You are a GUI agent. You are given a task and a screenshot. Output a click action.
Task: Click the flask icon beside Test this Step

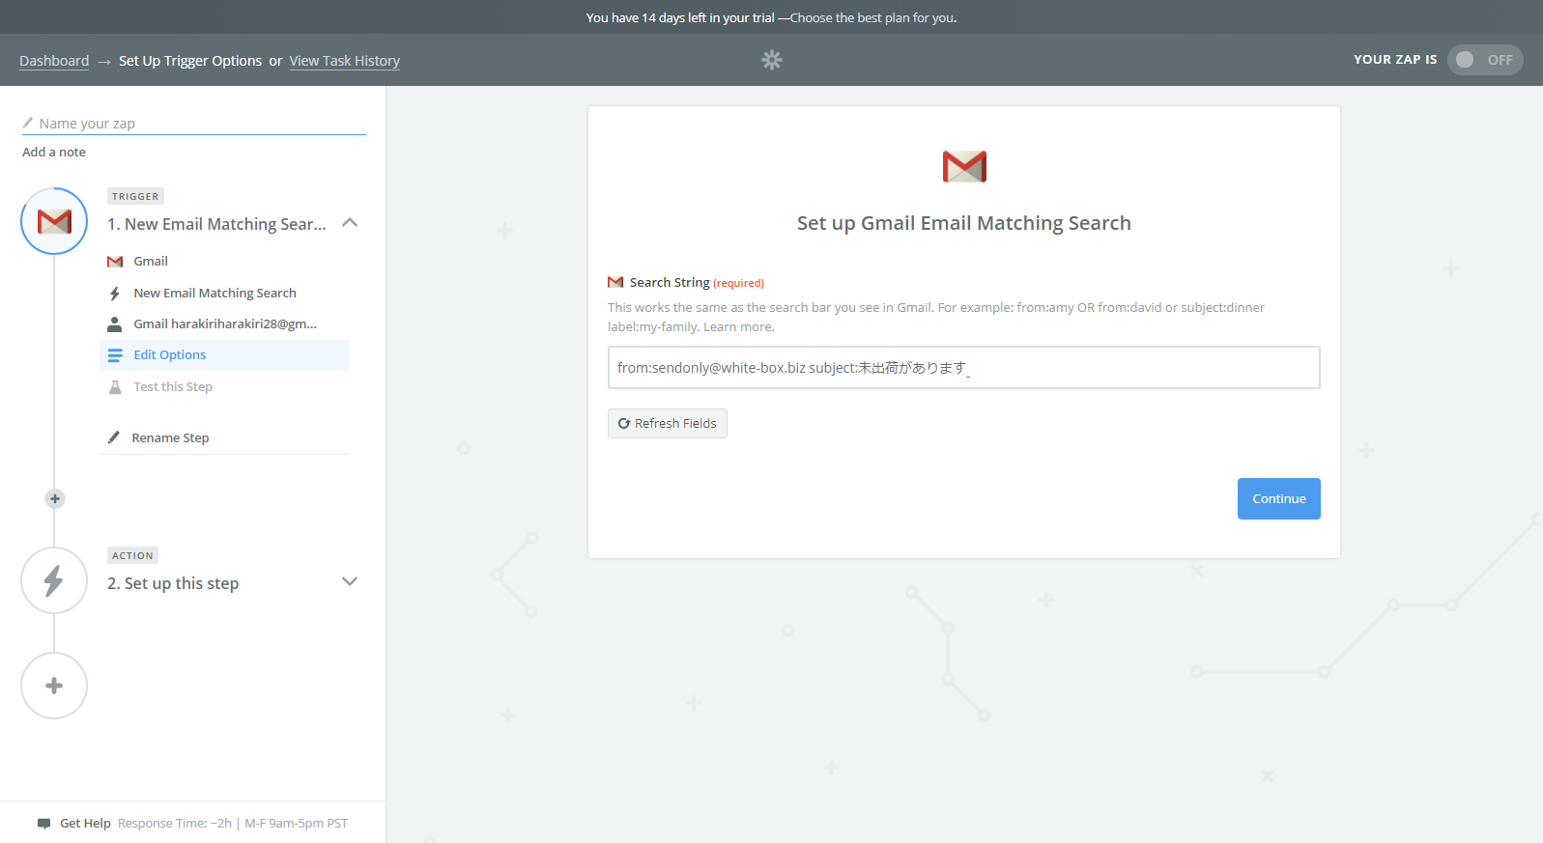click(115, 386)
